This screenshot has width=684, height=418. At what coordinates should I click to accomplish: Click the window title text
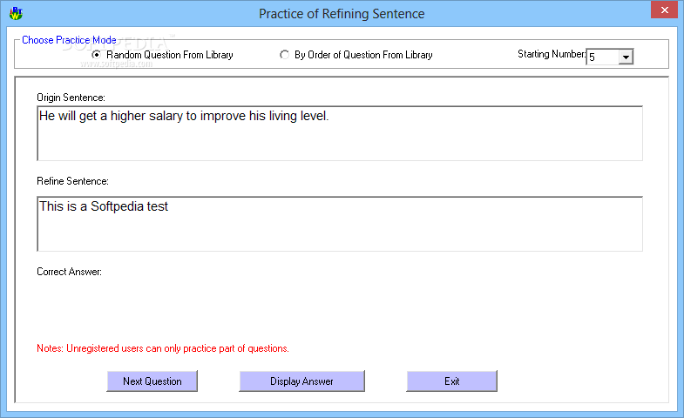342,14
